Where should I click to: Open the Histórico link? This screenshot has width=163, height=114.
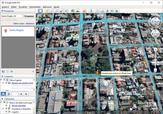point(30,24)
